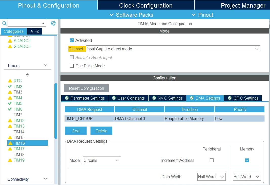Select TIM18 in the Timers list
Image resolution: width=270 pixels, height=185 pixels.
(x=19, y=155)
